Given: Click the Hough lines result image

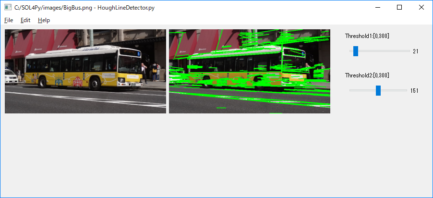Looking at the screenshot, I should click(x=249, y=71).
